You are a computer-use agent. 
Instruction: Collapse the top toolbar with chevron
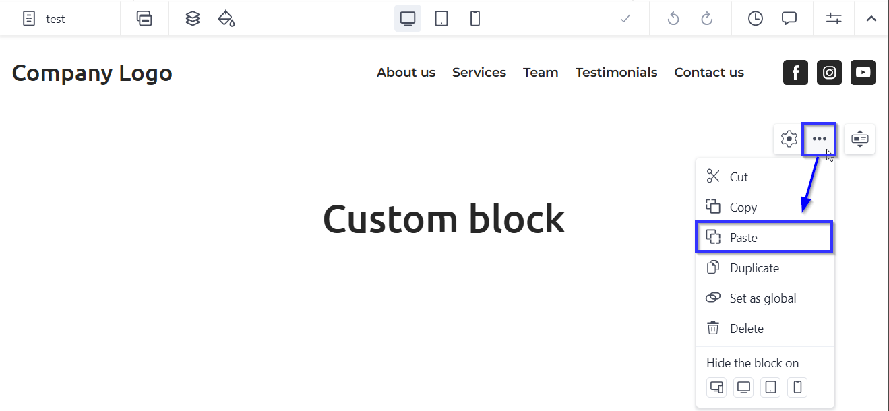click(x=871, y=19)
